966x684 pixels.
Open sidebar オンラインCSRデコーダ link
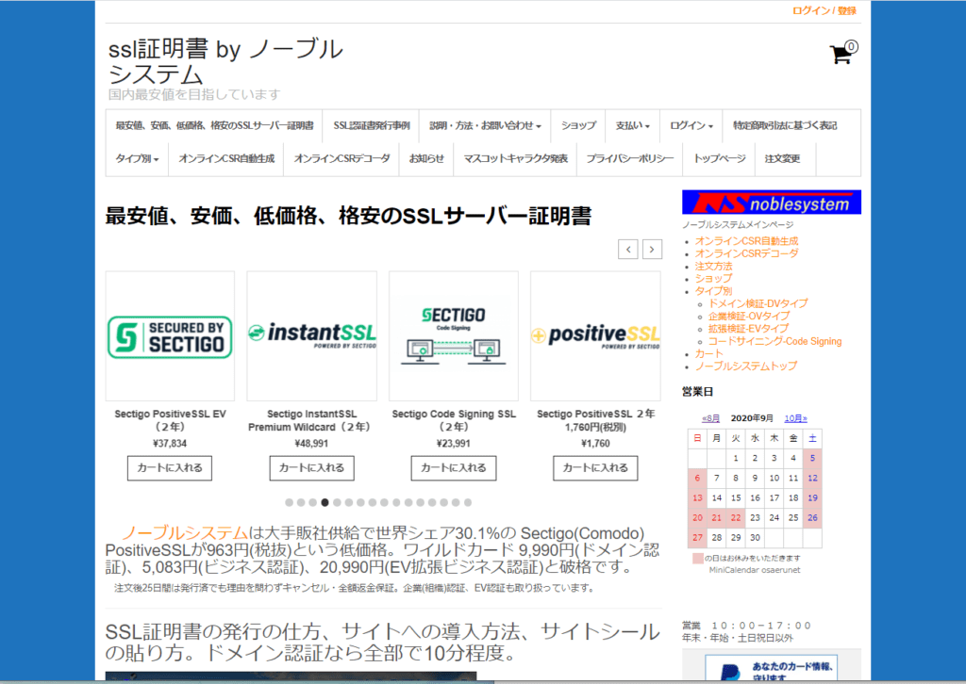pos(747,253)
